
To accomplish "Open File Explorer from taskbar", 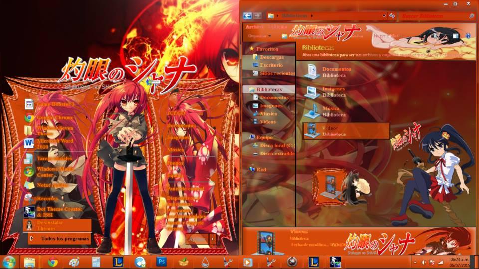I will pos(30,262).
